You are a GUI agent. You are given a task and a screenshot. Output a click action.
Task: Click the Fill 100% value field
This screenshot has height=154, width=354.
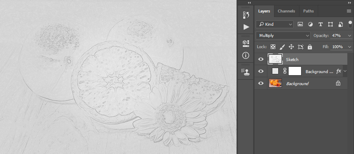coord(339,47)
